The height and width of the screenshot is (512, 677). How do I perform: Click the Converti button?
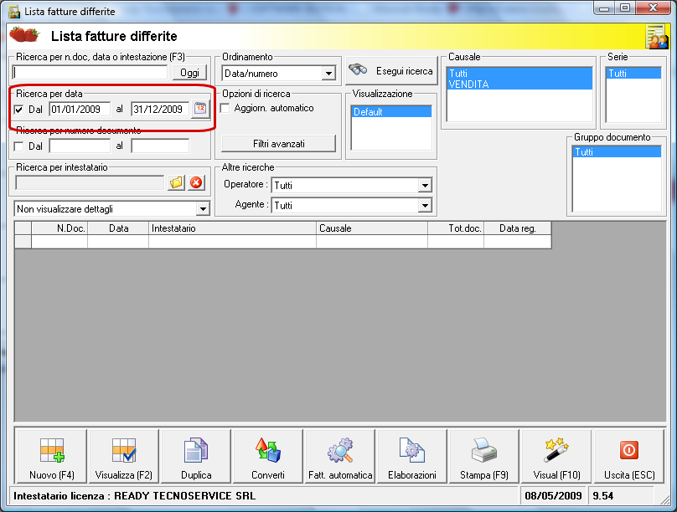(x=268, y=457)
